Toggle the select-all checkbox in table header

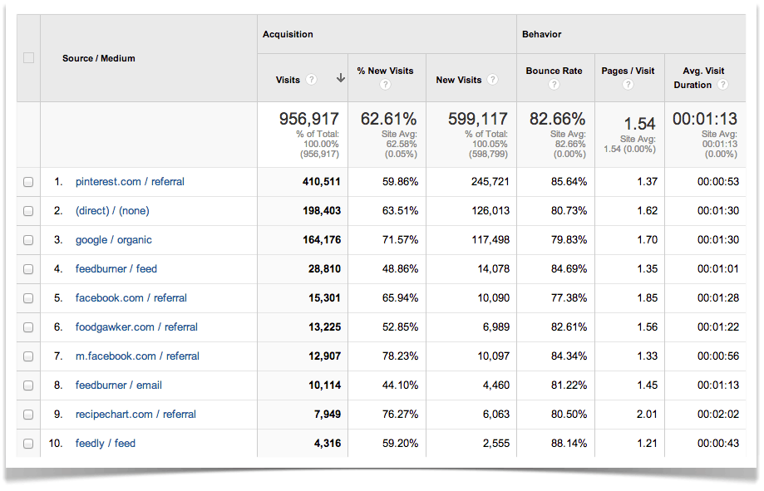click(x=27, y=57)
